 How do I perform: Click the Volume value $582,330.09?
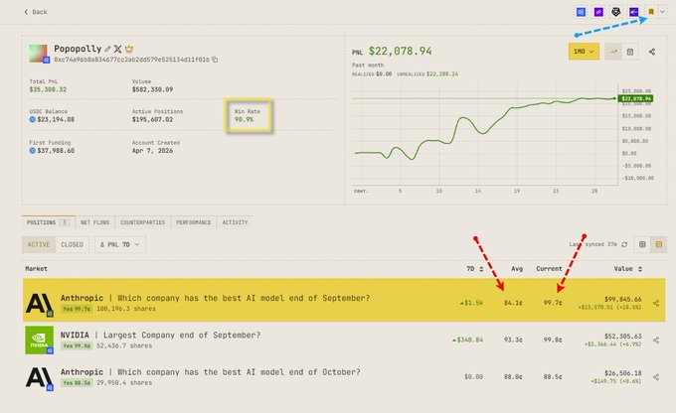click(153, 89)
